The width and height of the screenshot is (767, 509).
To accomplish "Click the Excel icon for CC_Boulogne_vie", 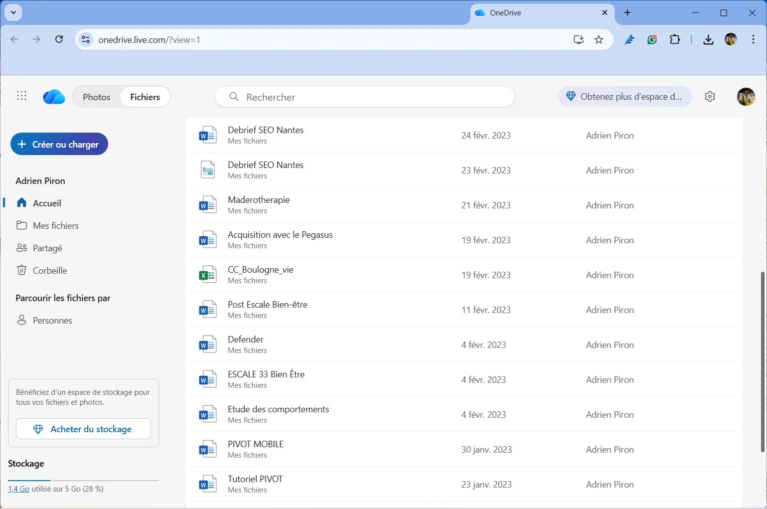I will [207, 274].
